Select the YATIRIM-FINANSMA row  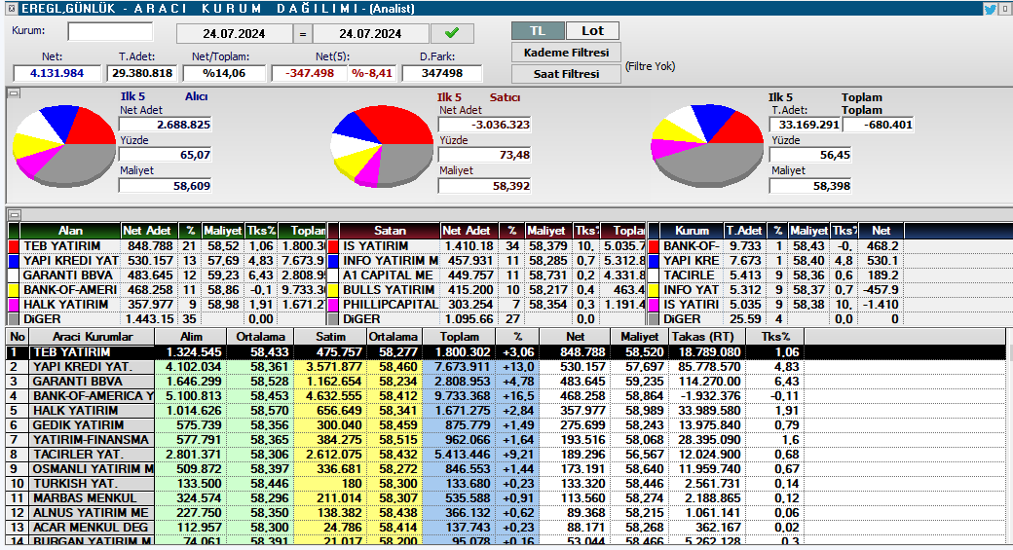pos(506,440)
